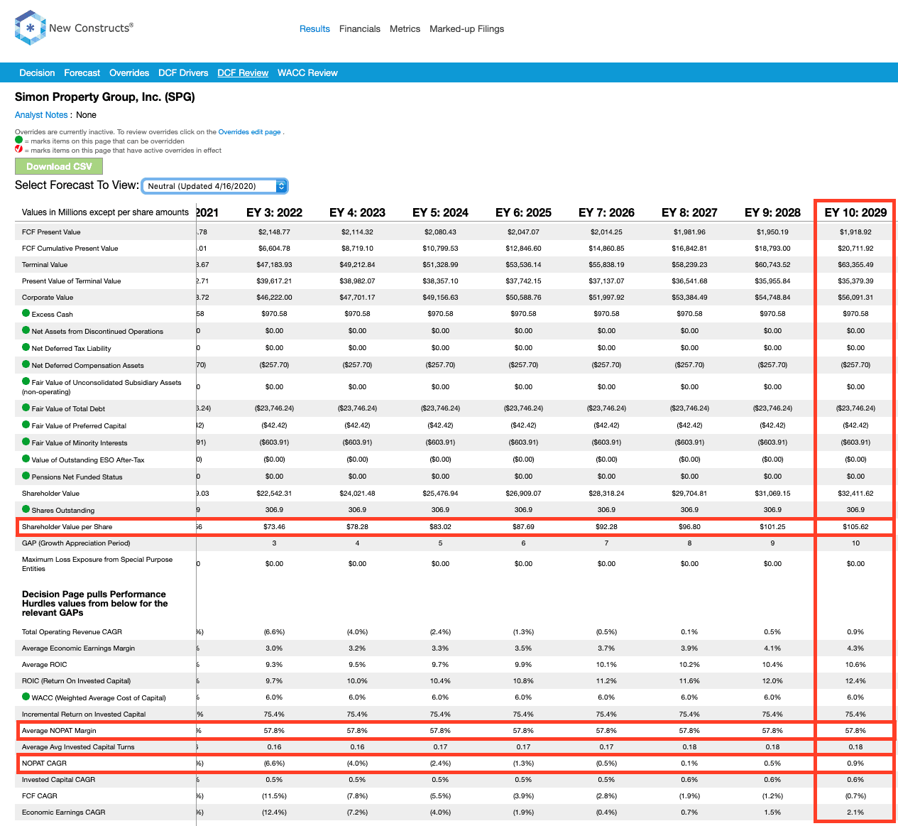The image size is (898, 826).
Task: Click the EY 3: 2022 column header
Action: coord(274,212)
